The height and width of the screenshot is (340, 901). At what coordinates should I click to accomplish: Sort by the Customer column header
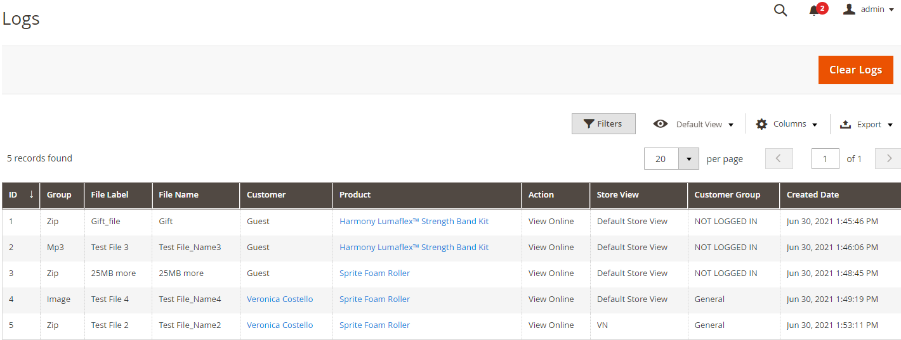[x=266, y=195]
